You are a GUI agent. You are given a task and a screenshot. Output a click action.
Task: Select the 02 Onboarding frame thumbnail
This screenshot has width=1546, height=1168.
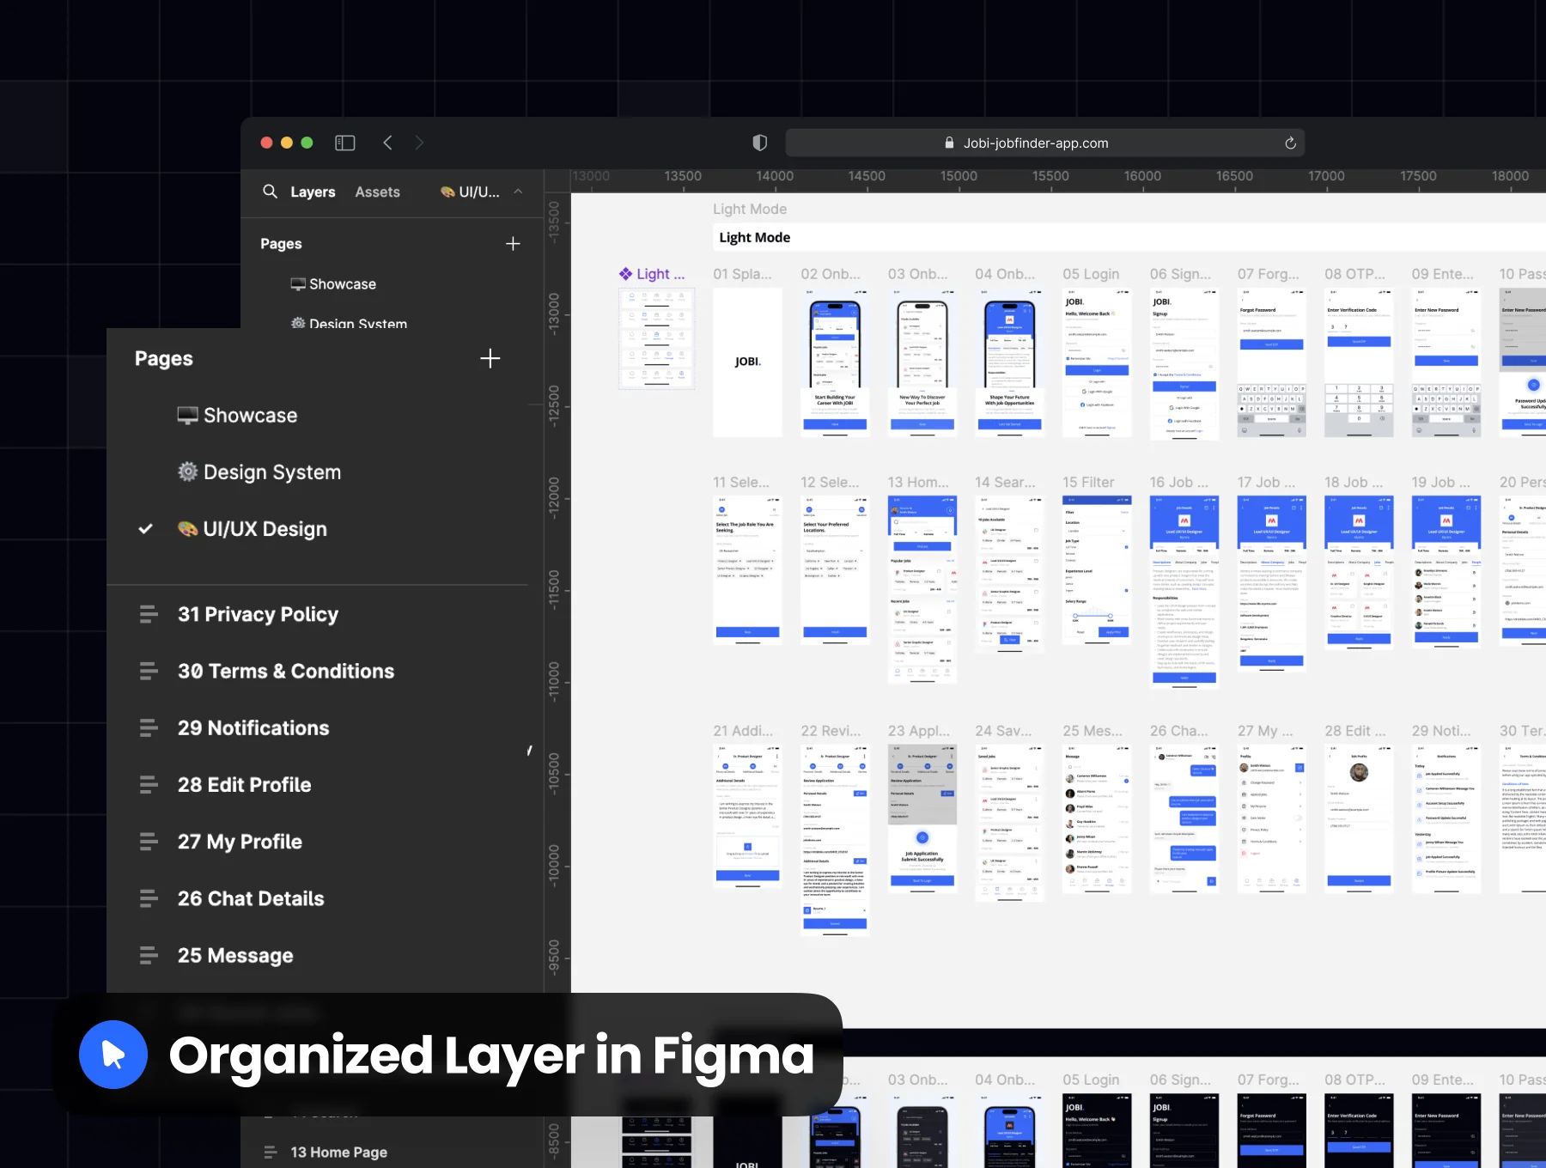coord(835,362)
